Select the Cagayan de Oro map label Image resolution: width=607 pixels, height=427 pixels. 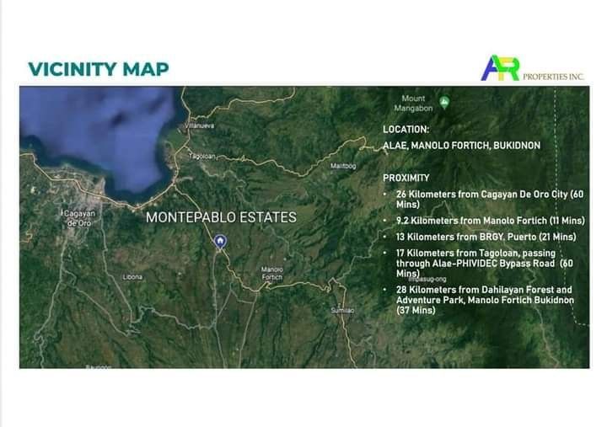(79, 218)
